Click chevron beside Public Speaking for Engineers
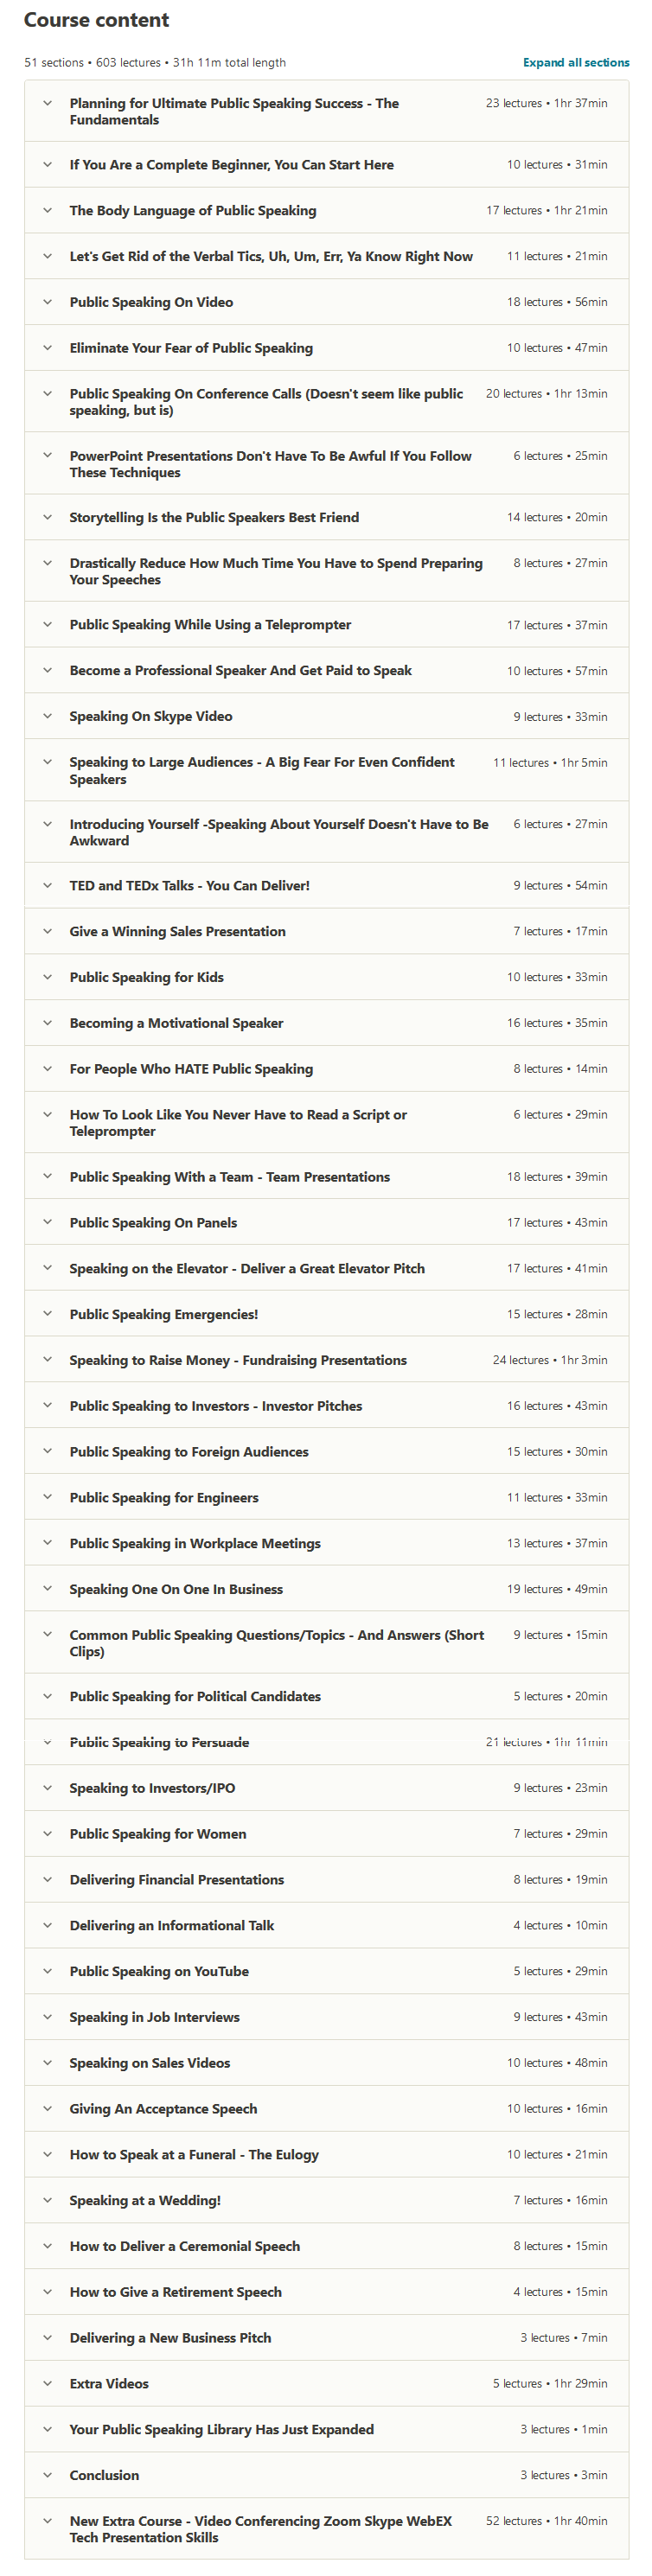The width and height of the screenshot is (652, 2576). pos(47,1497)
